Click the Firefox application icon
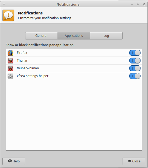The height and width of the screenshot is (168, 148). [x=10, y=53]
